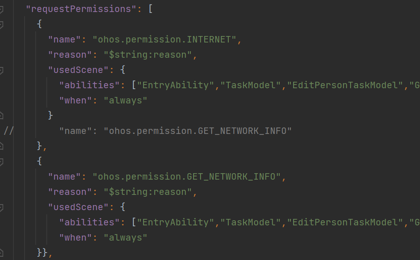The width and height of the screenshot is (420, 260).
Task: Place cursor in "ohos.permission.INTERNET" string
Action: click(x=164, y=39)
